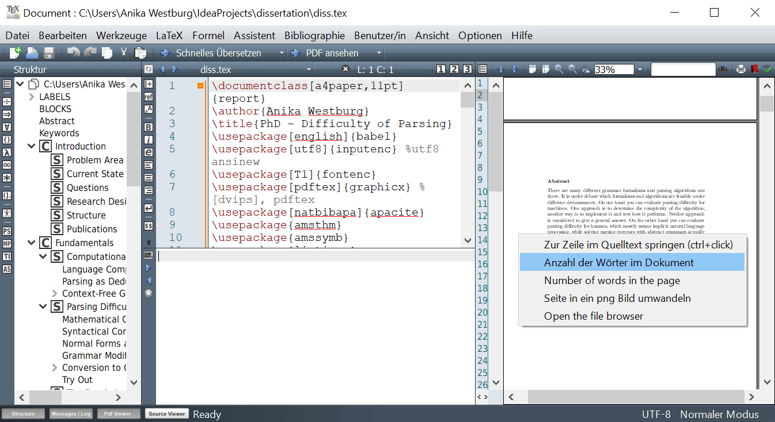
Task: Toggle the Structure panel button in status bar
Action: click(x=24, y=414)
